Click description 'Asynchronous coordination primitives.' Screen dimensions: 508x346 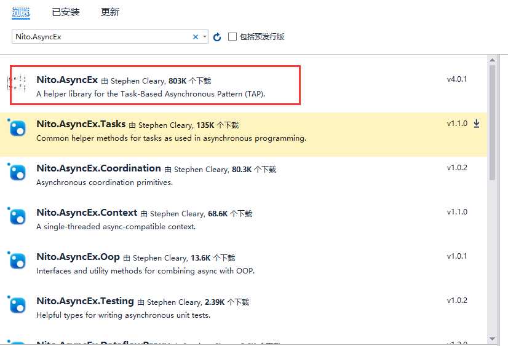click(x=105, y=183)
